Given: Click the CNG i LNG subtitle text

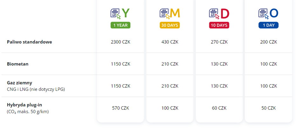Looking at the screenshot, I should pyautogui.click(x=36, y=89).
